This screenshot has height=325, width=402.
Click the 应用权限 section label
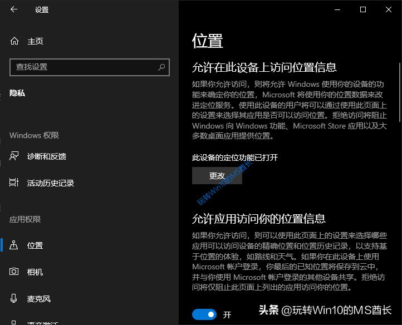click(25, 219)
